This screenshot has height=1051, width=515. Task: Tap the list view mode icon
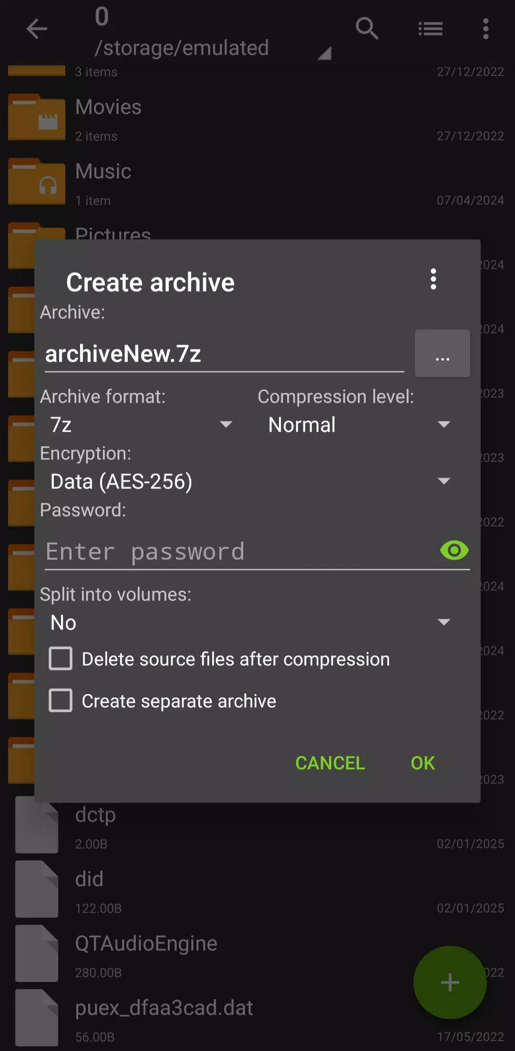(x=430, y=29)
